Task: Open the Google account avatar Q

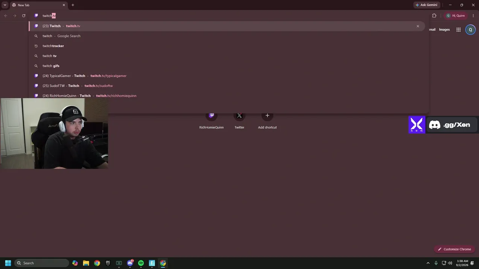Action: pyautogui.click(x=470, y=30)
